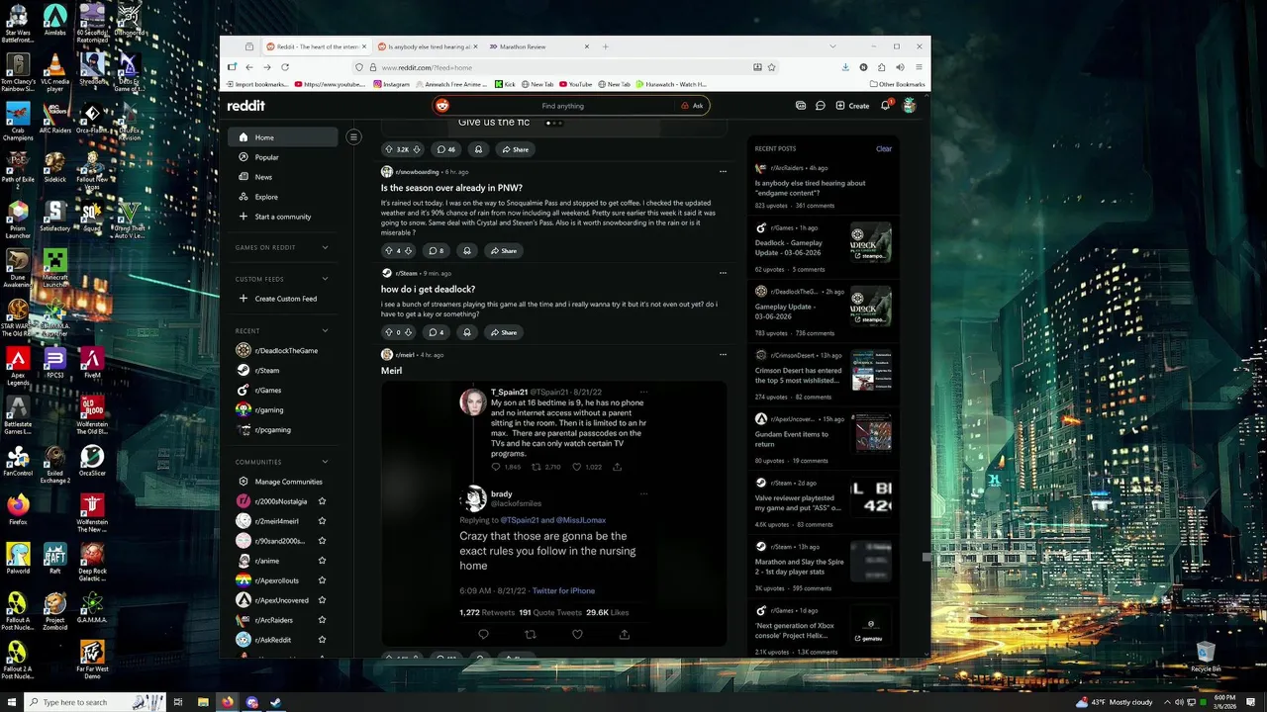Upvote the PNW snowboarding post

coord(388,251)
